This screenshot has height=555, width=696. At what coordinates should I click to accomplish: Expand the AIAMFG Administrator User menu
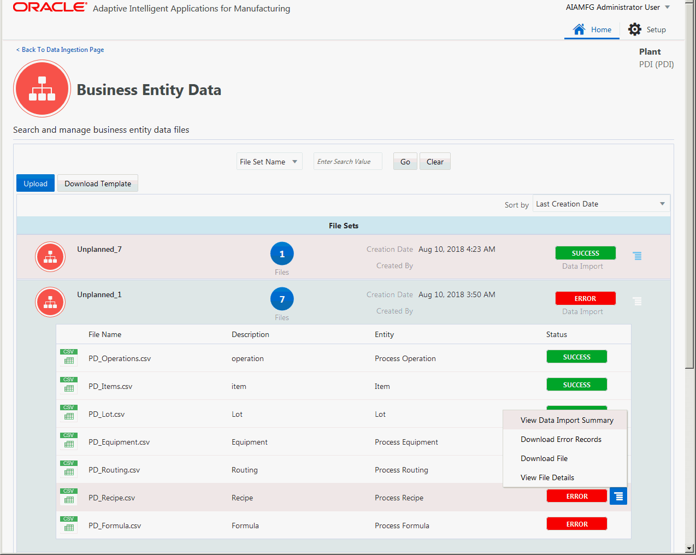coord(618,7)
